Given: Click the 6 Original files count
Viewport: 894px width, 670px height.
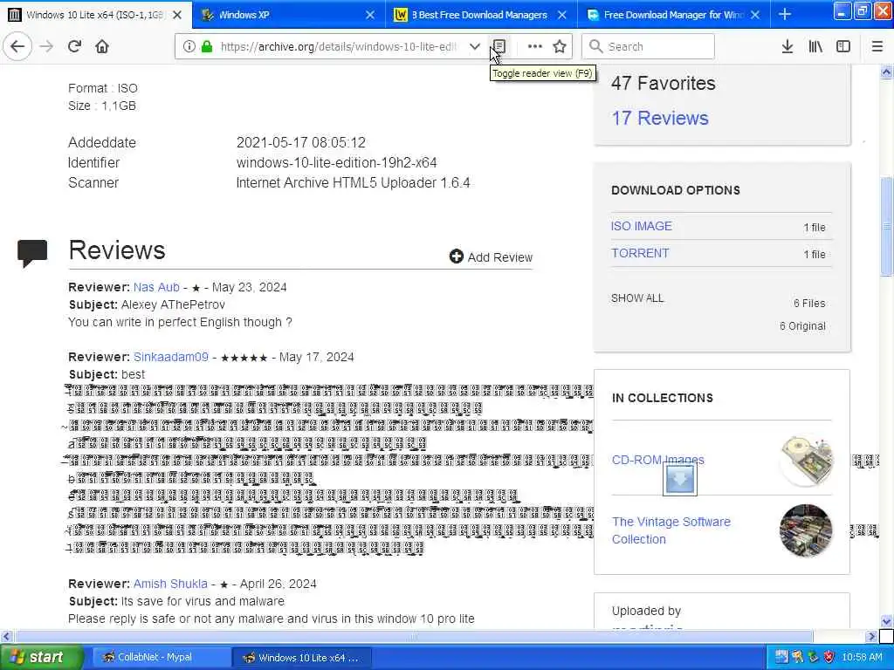Looking at the screenshot, I should 802,326.
